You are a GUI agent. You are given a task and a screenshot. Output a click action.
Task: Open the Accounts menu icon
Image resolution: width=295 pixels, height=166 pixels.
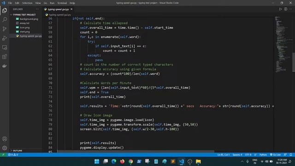(5, 139)
